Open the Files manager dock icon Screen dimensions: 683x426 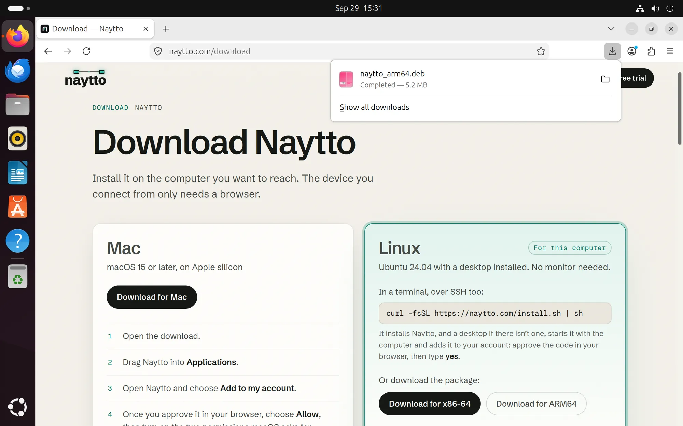click(x=17, y=105)
